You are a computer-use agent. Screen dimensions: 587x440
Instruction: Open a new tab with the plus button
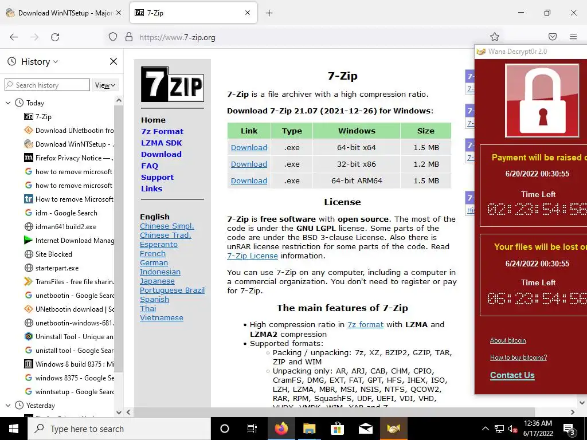[x=269, y=13]
